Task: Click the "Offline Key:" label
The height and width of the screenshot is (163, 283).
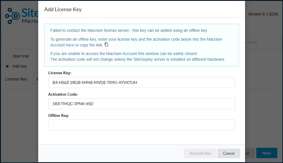Action: pos(59,115)
